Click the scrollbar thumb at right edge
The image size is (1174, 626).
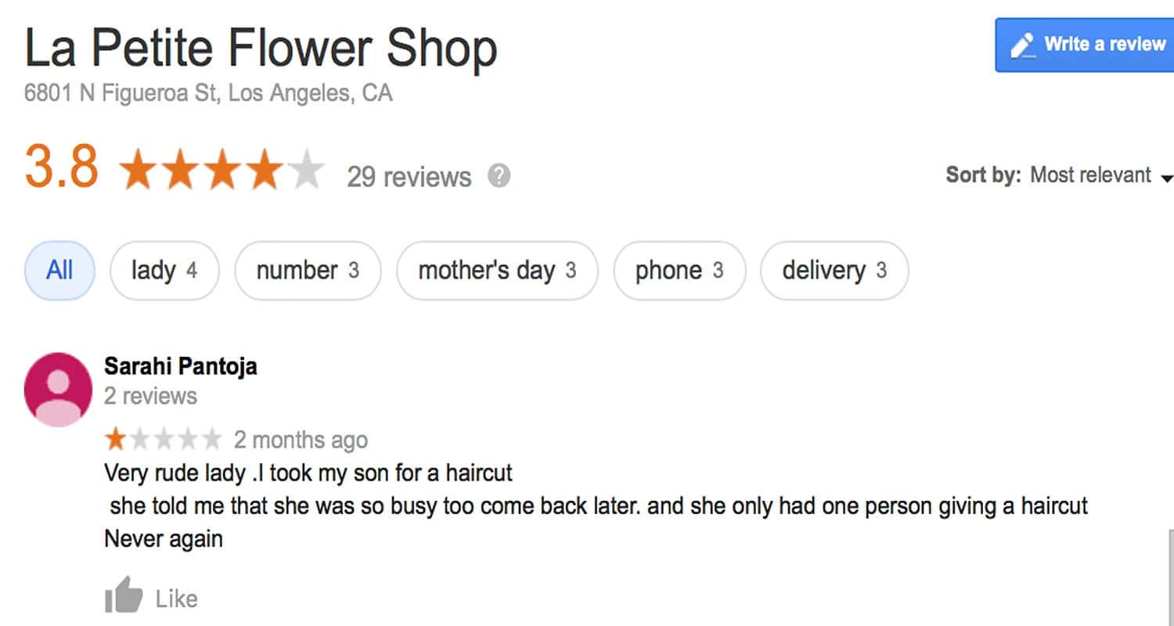(x=1171, y=577)
